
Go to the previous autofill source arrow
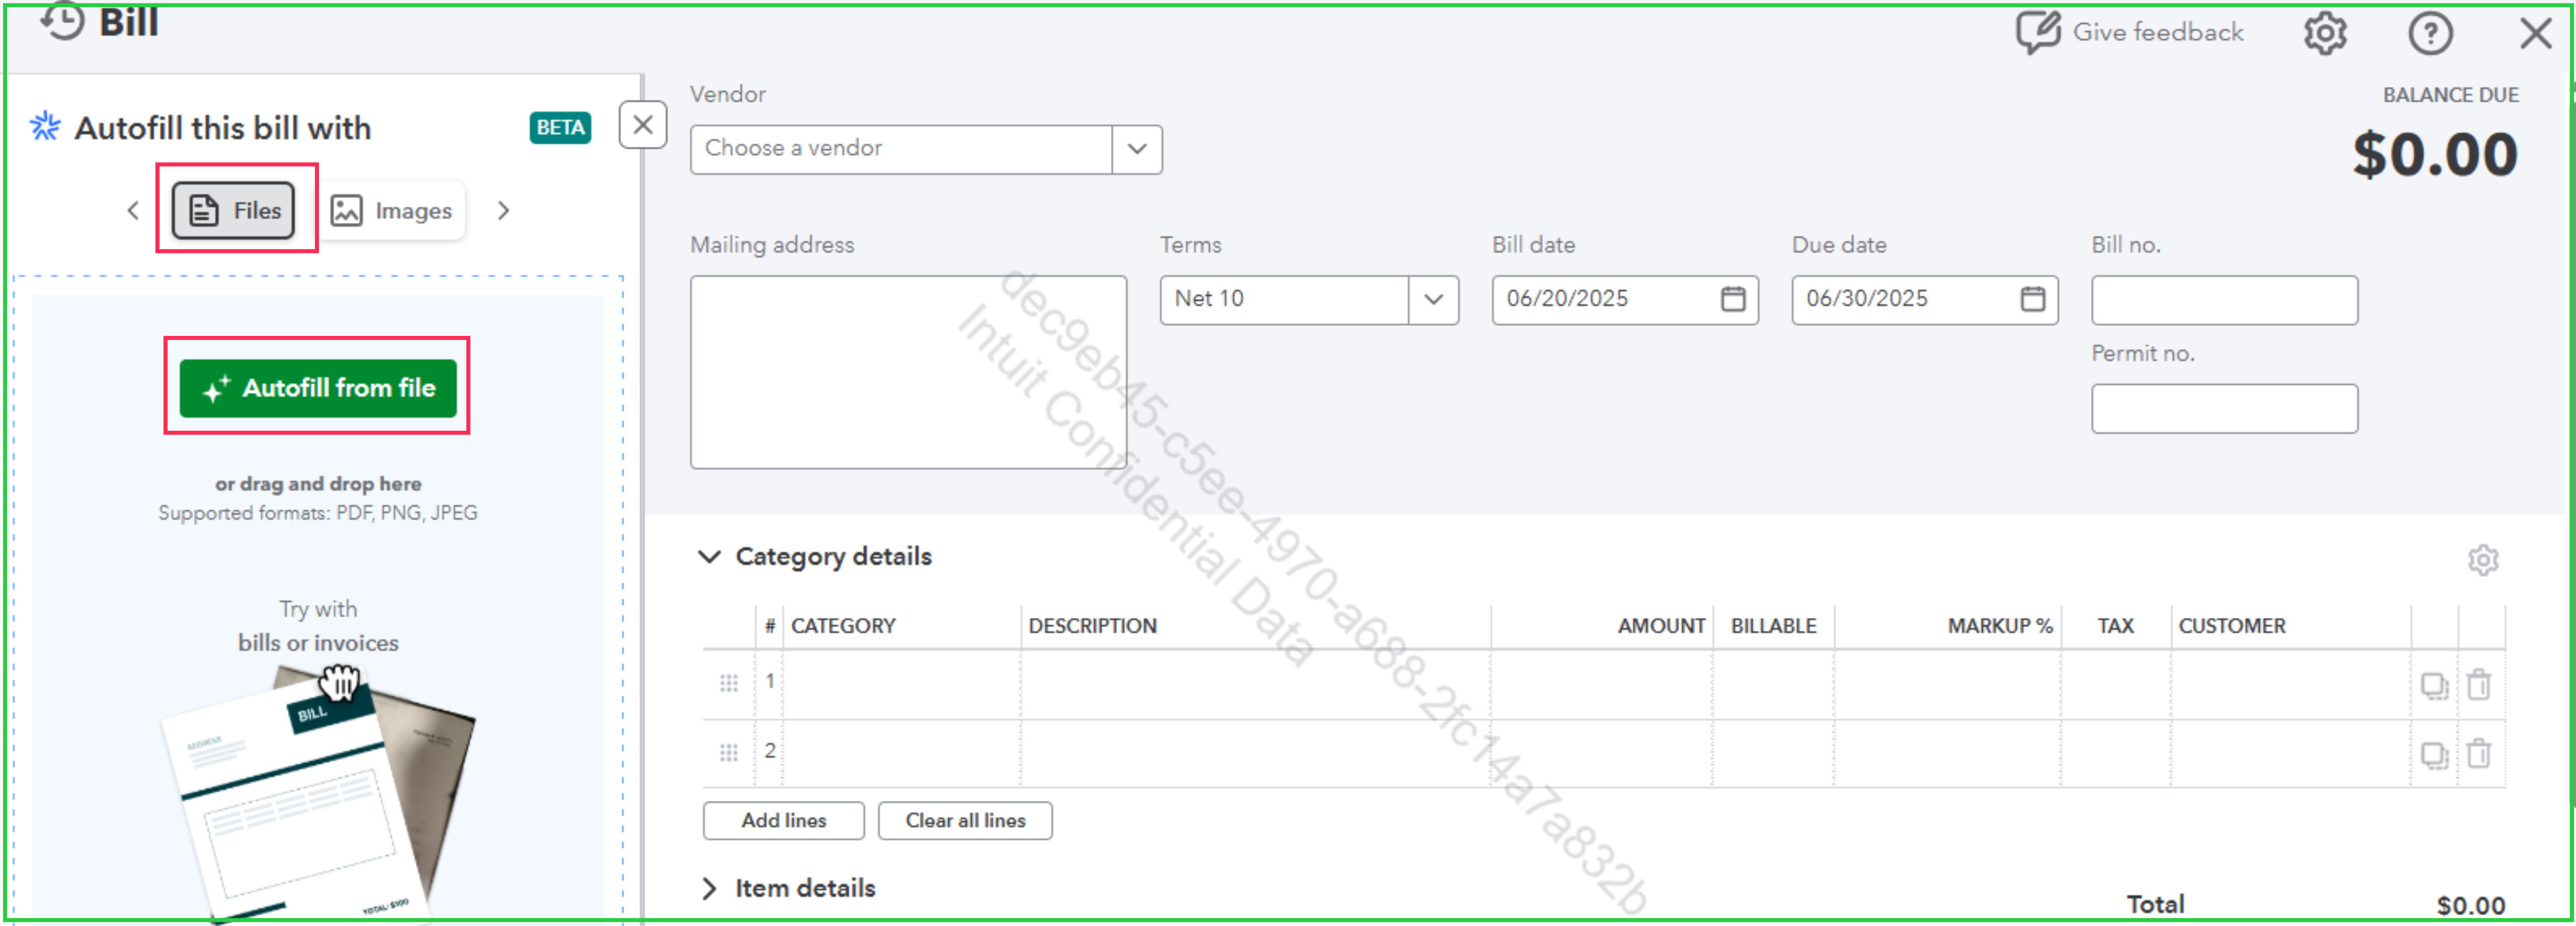tap(133, 211)
